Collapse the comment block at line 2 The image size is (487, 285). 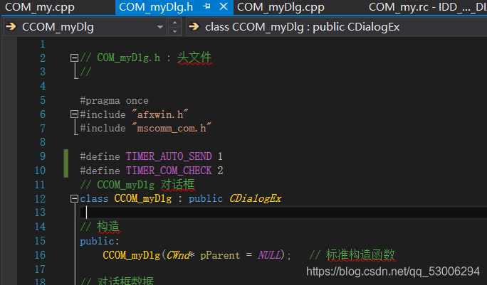click(74, 58)
